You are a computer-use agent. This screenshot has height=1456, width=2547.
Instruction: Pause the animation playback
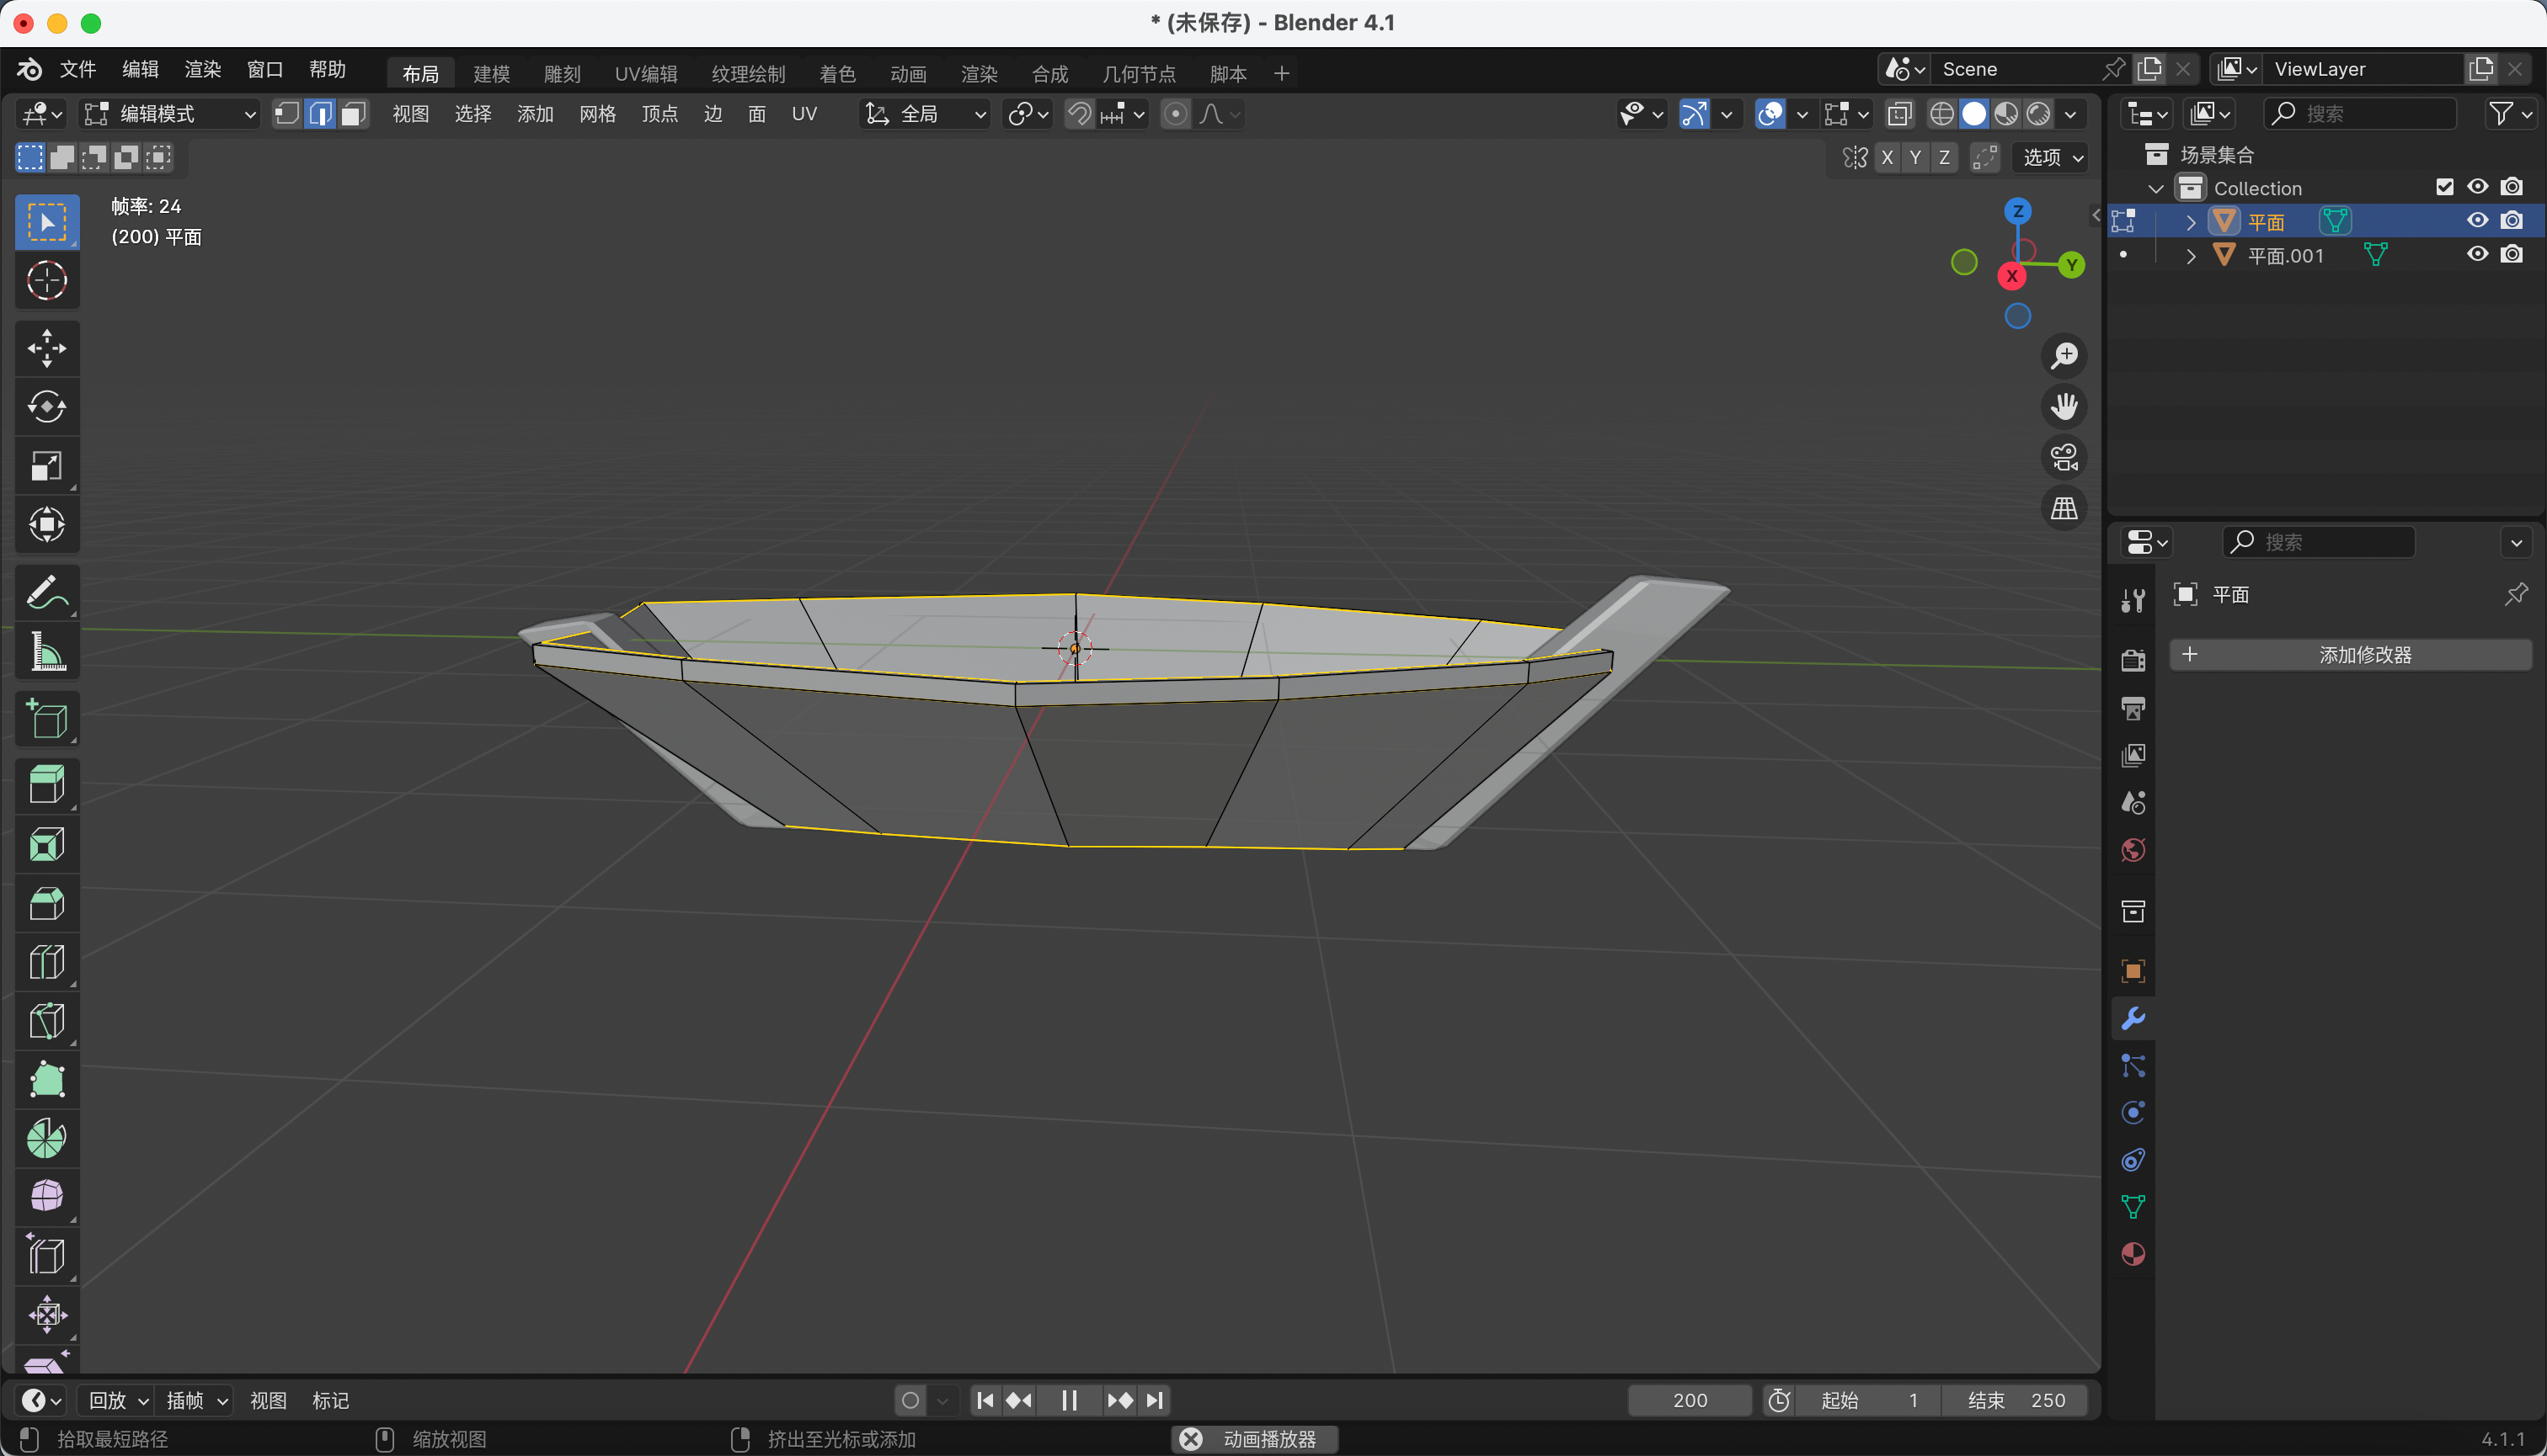tap(1068, 1400)
